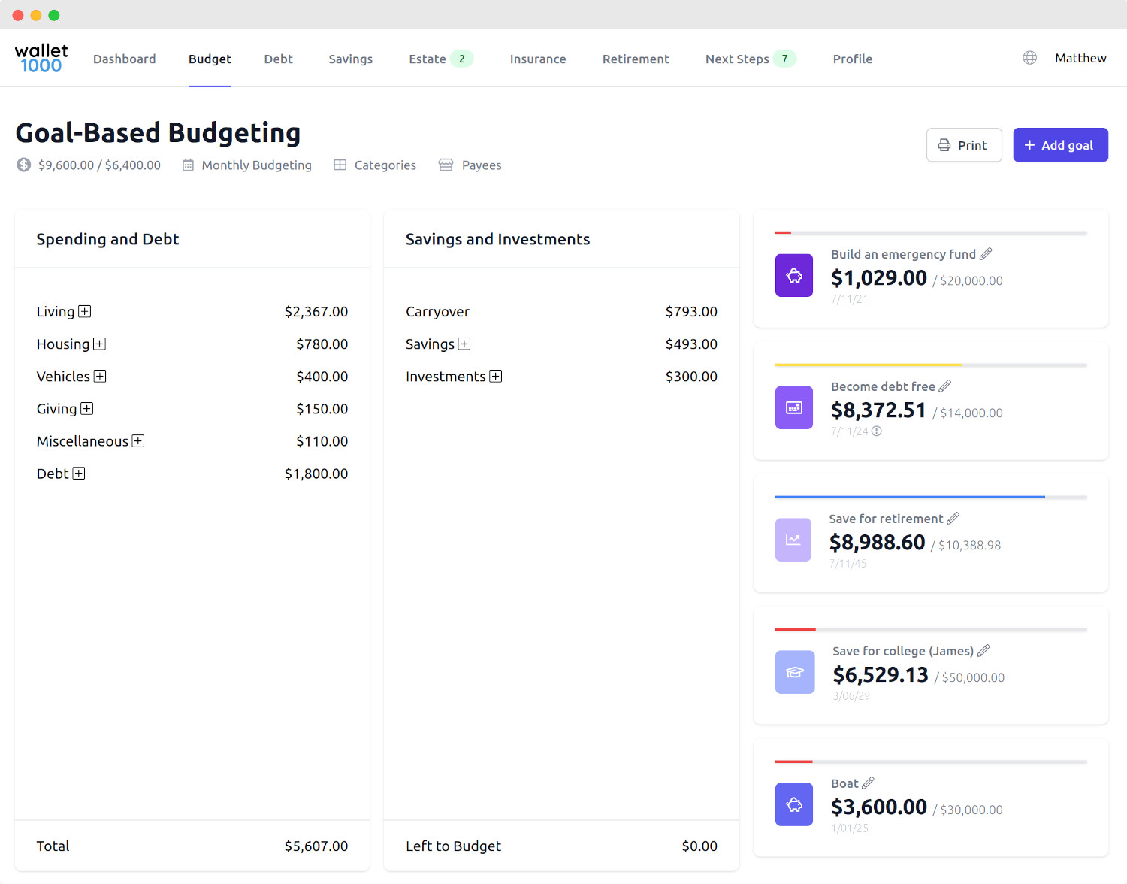Click the $3,600.00 Boat amount

tap(879, 807)
